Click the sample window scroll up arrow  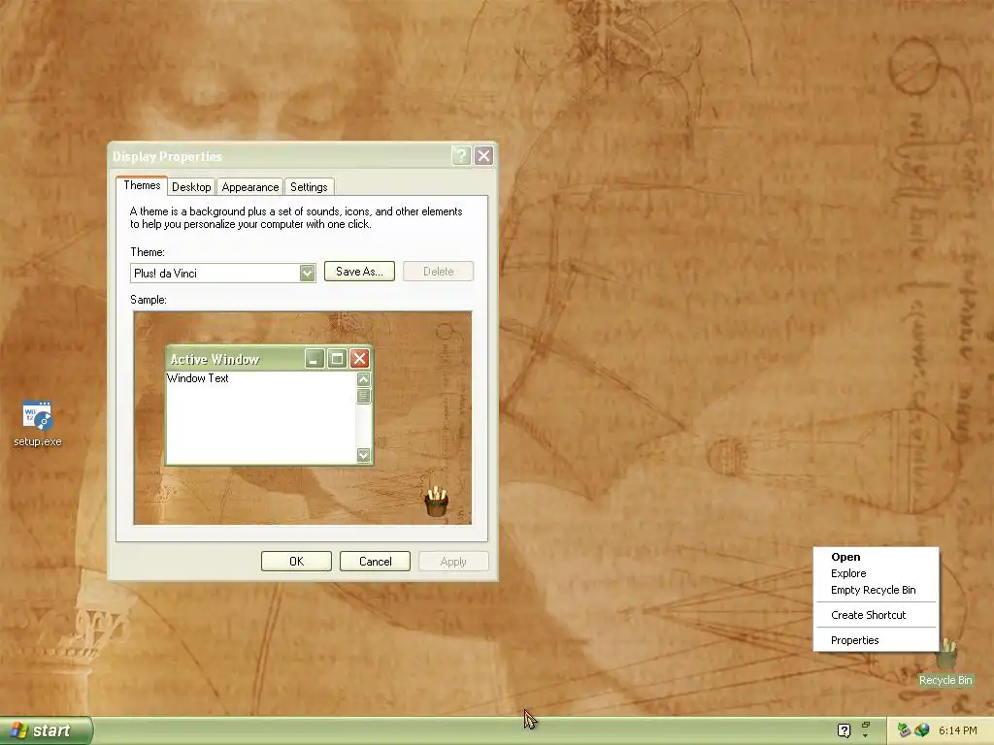point(363,379)
